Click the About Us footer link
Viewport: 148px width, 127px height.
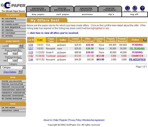click(48, 120)
